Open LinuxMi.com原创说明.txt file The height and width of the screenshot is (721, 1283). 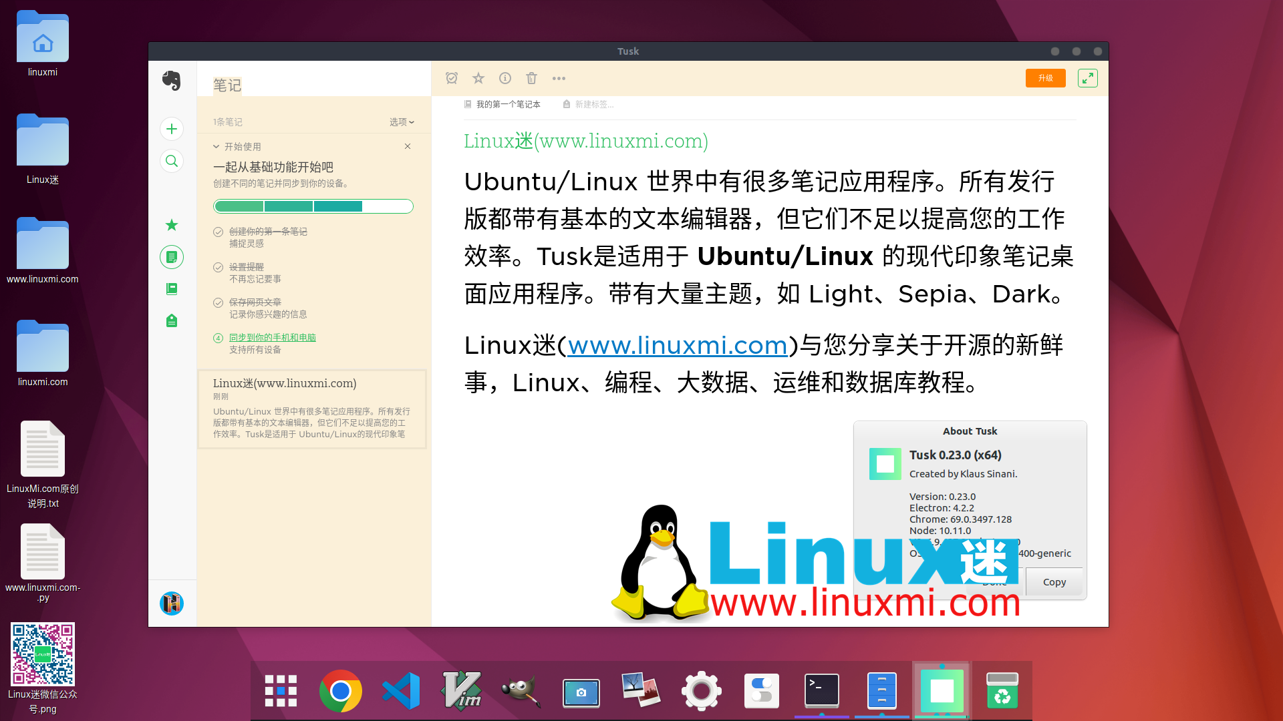click(x=43, y=465)
